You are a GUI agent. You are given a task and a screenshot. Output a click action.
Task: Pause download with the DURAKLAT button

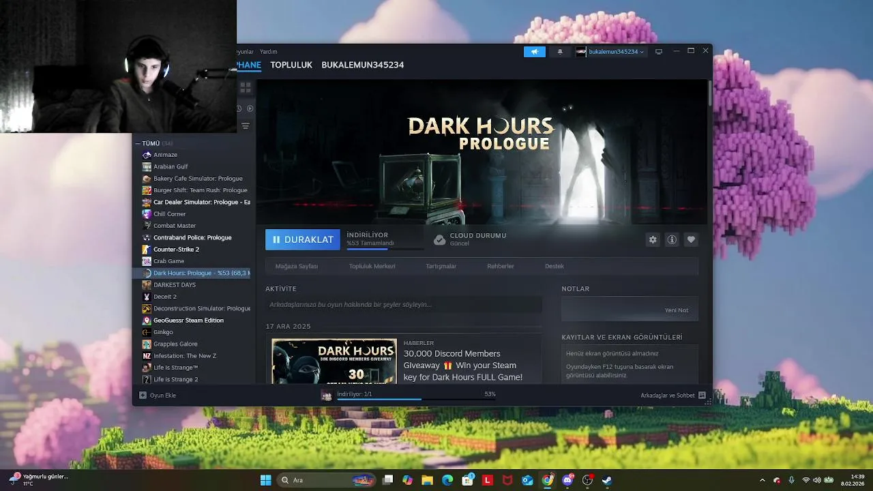coord(303,239)
